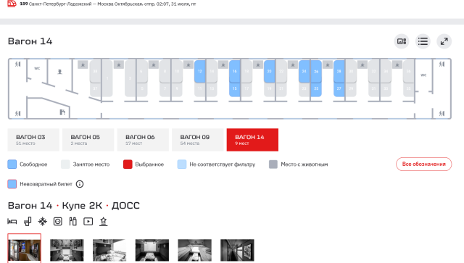The width and height of the screenshot is (464, 263).
Task: Select free lower seat 27
Action: point(339,89)
